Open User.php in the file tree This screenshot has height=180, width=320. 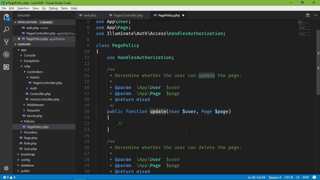pyautogui.click(x=30, y=149)
